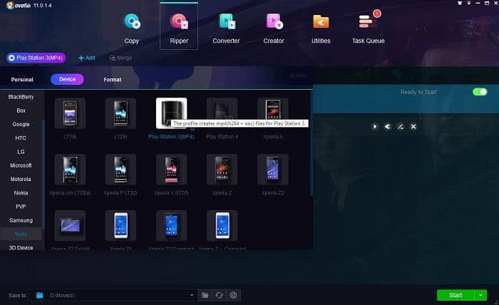Open the video edit pencil icon
499x305 pixels.
pyautogui.click(x=401, y=127)
